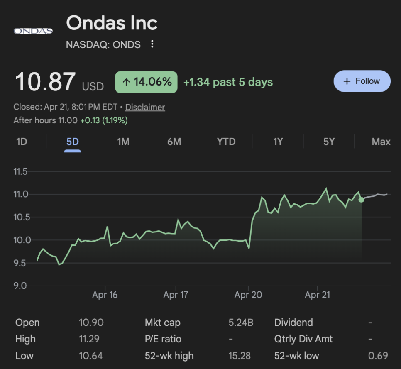The image size is (401, 369).
Task: Switch chart to 1M range
Action: point(123,142)
